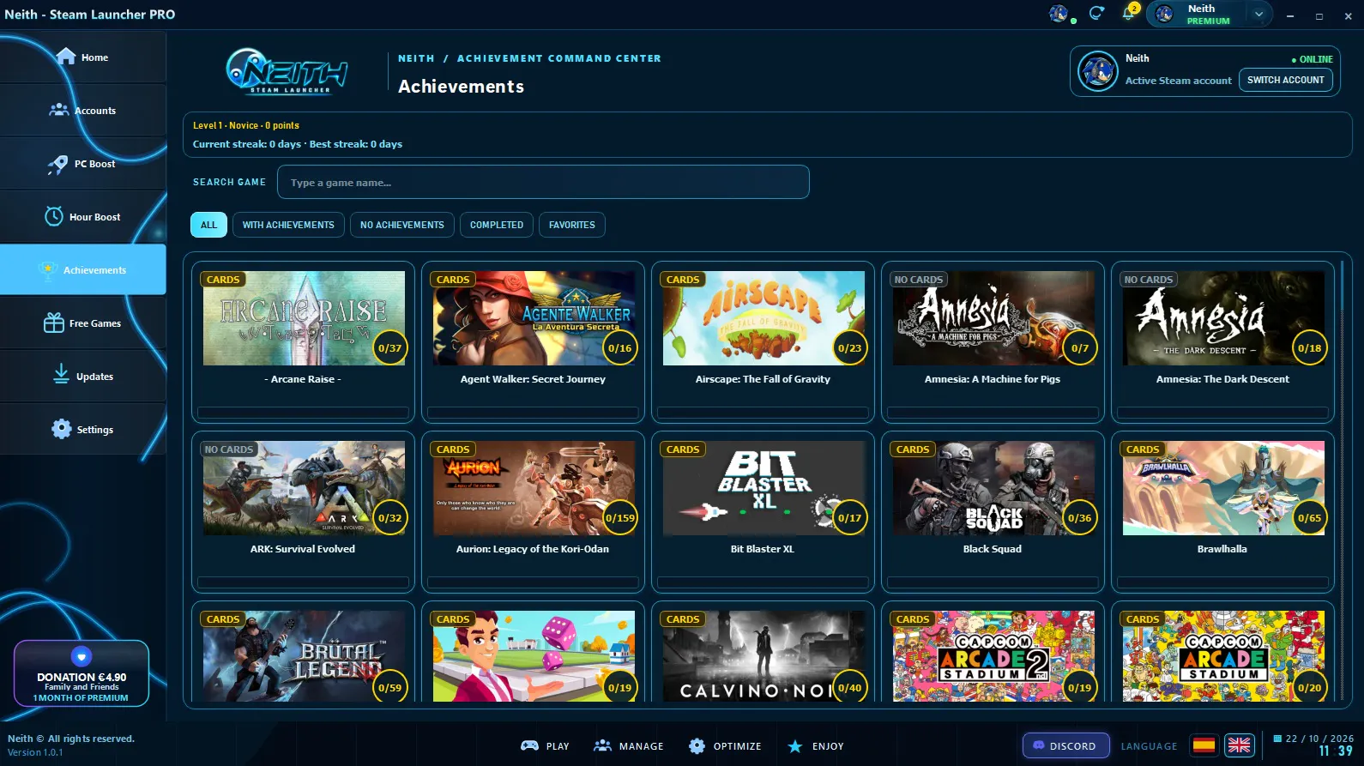1364x766 pixels.
Task: Open Free Games gift page
Action: 82,323
